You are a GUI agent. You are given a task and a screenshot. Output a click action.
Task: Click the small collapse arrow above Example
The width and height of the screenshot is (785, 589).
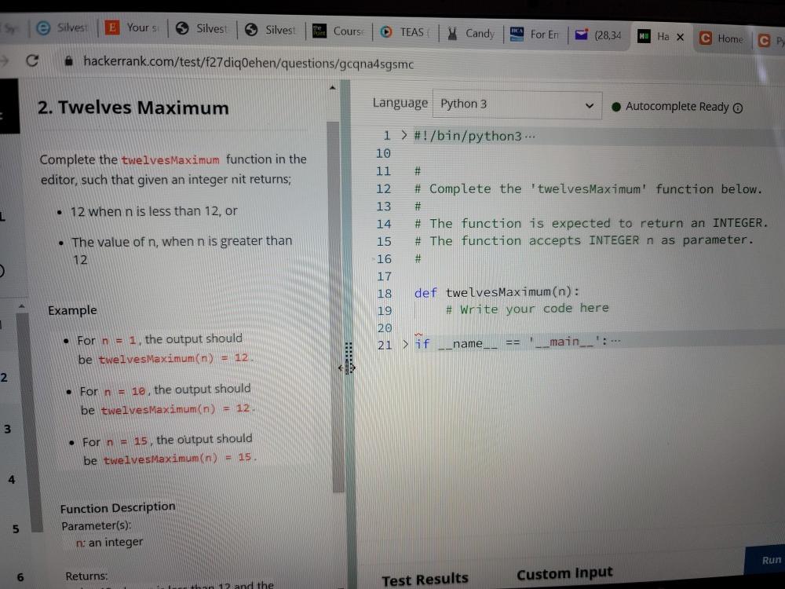[21, 305]
